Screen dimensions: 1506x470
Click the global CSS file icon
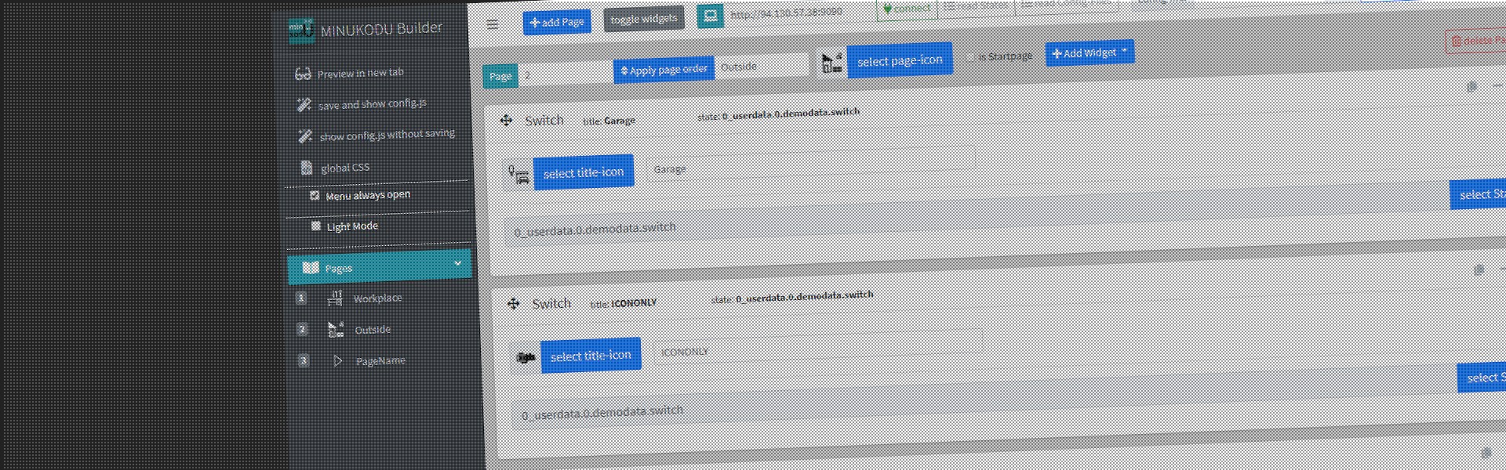306,168
